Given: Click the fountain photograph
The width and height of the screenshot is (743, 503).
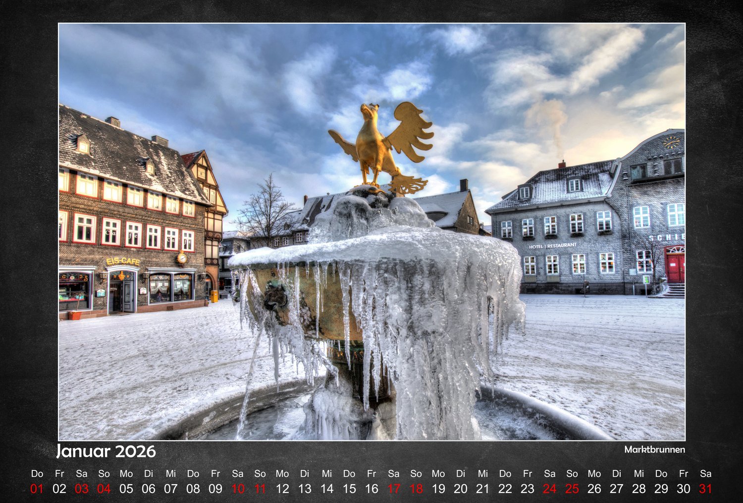Looking at the screenshot, I should (x=372, y=231).
